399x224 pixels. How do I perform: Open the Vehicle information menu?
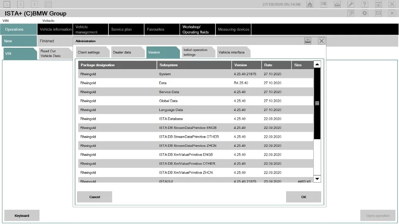coord(55,29)
